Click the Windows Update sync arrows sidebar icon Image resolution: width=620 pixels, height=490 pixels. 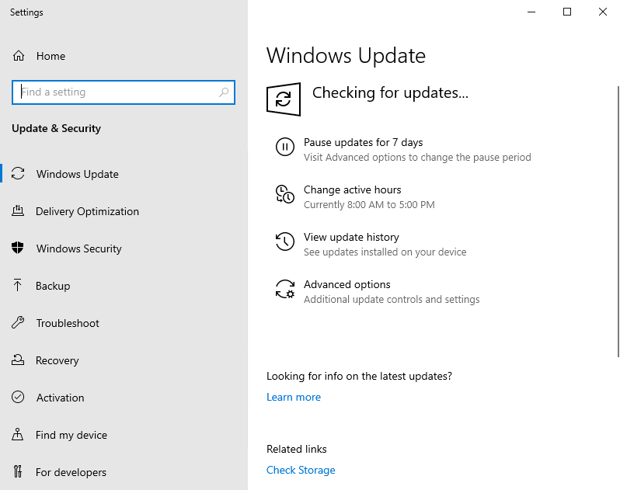click(x=18, y=173)
